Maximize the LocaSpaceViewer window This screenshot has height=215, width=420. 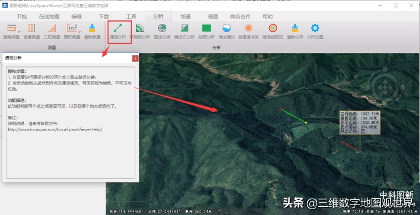(395, 5)
